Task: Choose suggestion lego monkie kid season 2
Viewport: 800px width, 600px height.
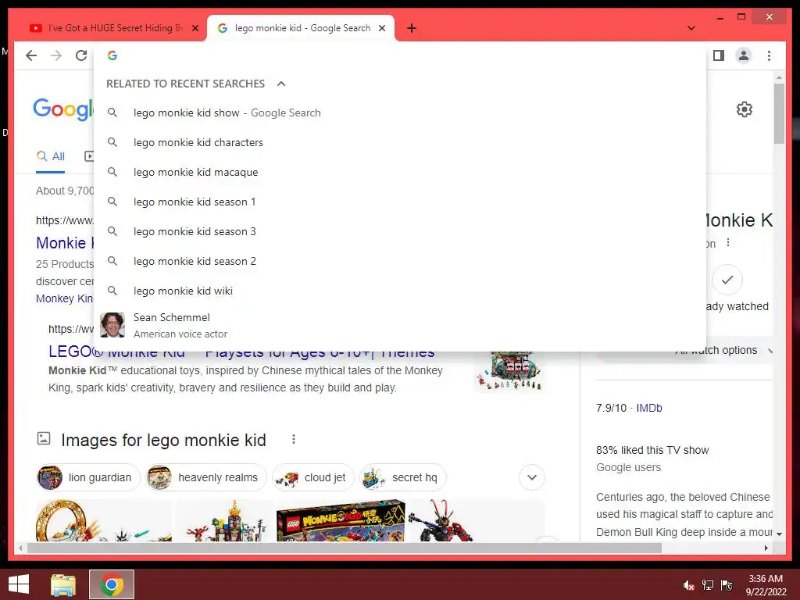Action: coord(400,261)
